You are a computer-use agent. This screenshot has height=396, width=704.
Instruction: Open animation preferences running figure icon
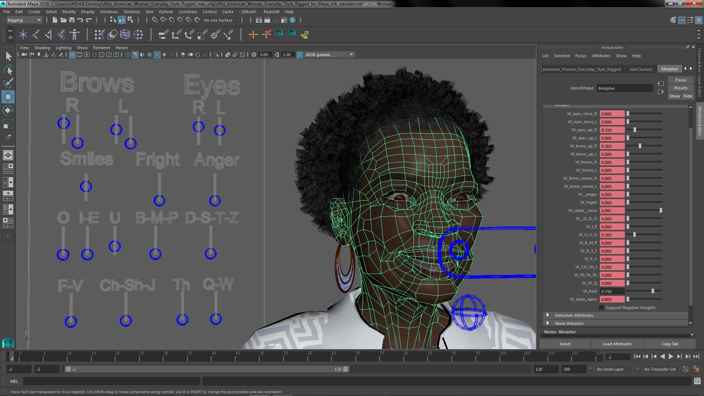tap(696, 369)
